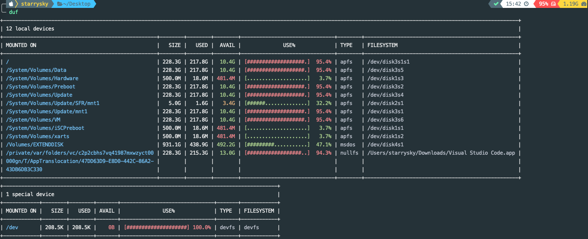This screenshot has height=239, width=588.
Task: Click the /dev/disk3s5 filesystem entry
Action: [385, 70]
